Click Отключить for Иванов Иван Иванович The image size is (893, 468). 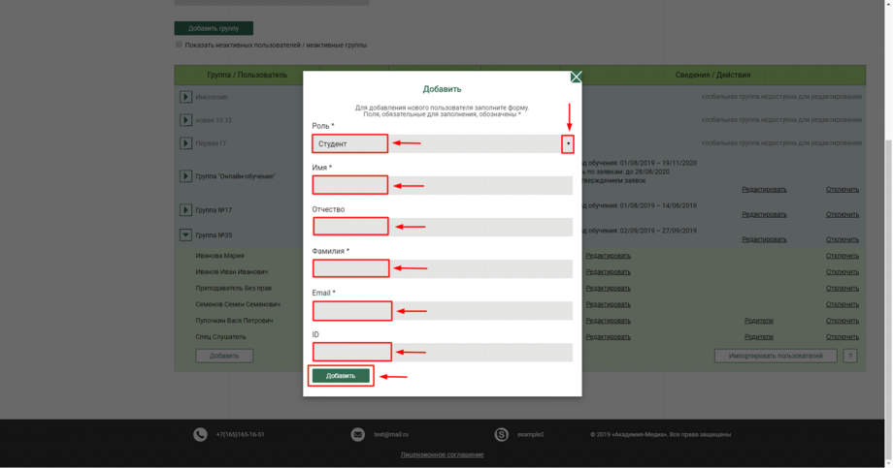pyautogui.click(x=843, y=272)
